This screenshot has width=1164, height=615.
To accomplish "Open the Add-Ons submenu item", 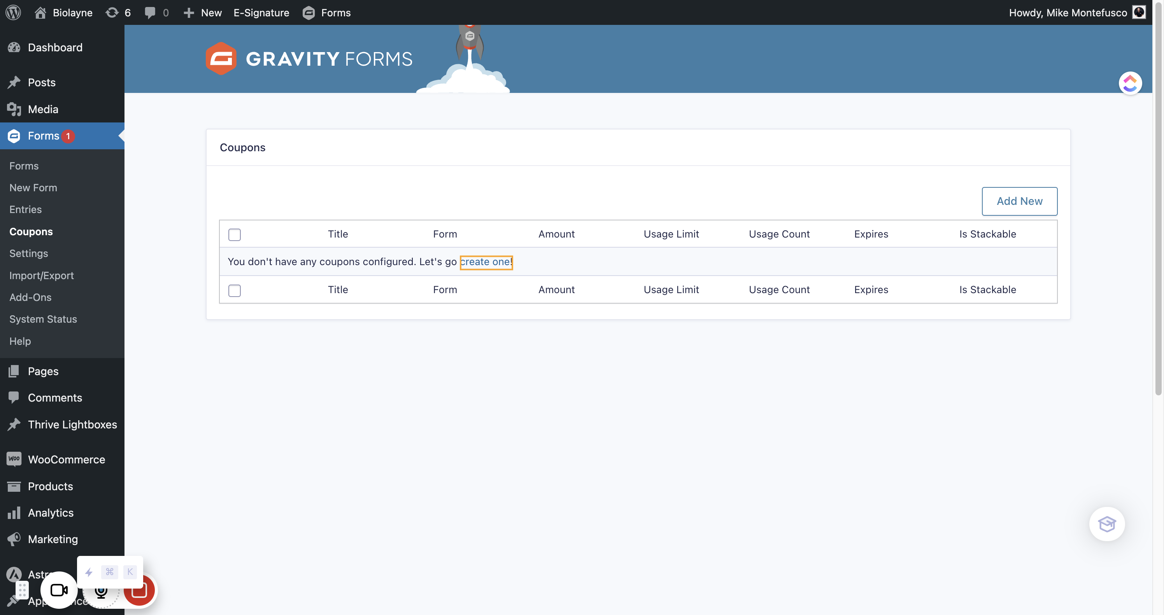I will pos(30,297).
